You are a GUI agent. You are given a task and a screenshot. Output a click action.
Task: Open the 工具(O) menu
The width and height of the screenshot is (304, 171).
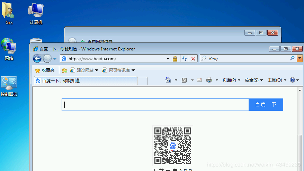[277, 80]
